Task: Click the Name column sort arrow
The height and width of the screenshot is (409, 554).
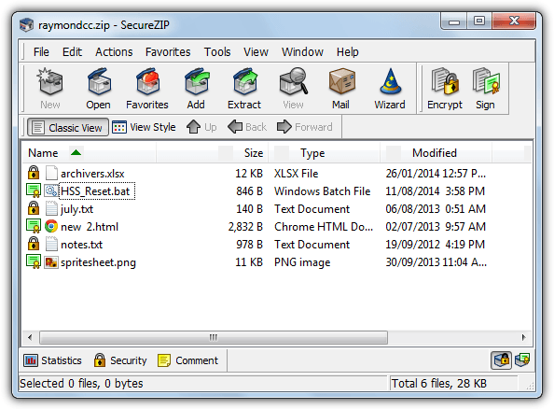Action: 76,152
